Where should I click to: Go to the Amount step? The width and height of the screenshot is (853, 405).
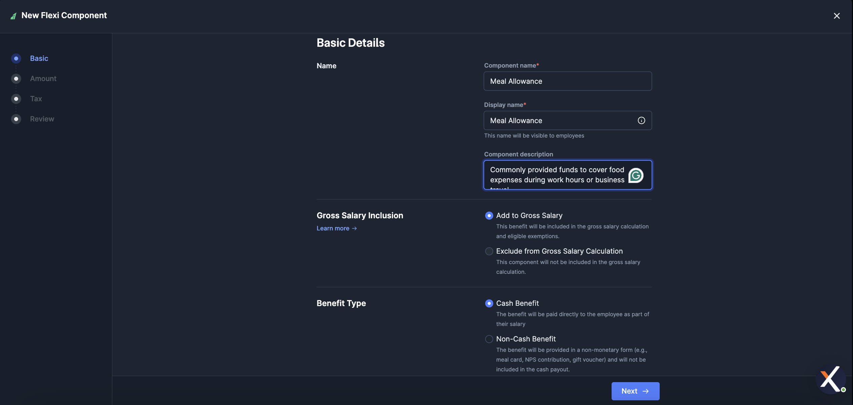tap(43, 79)
